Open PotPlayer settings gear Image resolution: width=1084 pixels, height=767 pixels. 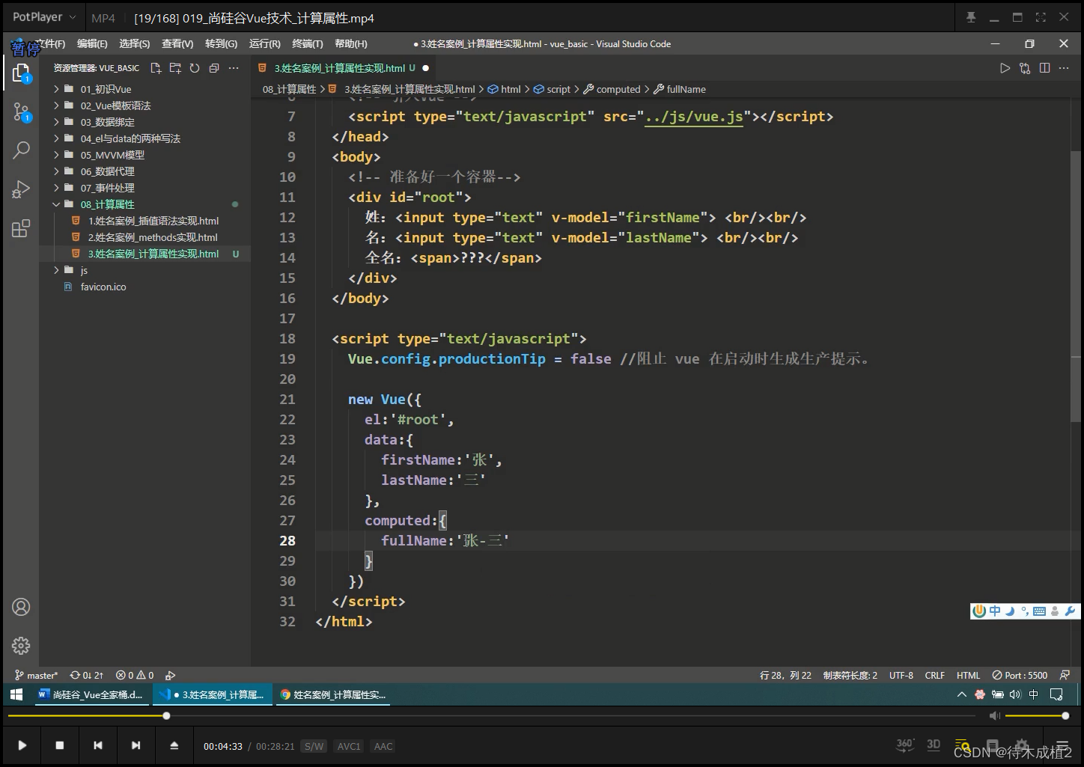tap(1023, 745)
